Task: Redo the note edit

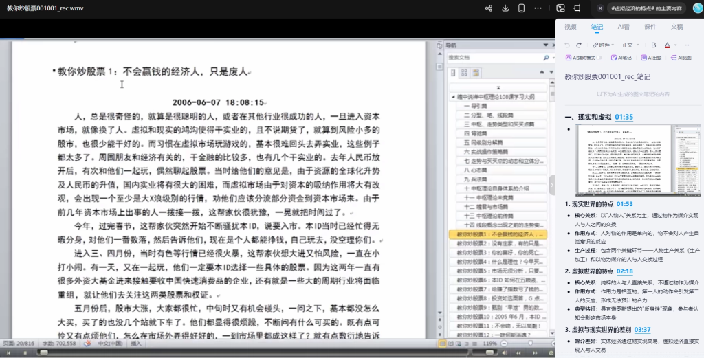Action: point(579,45)
